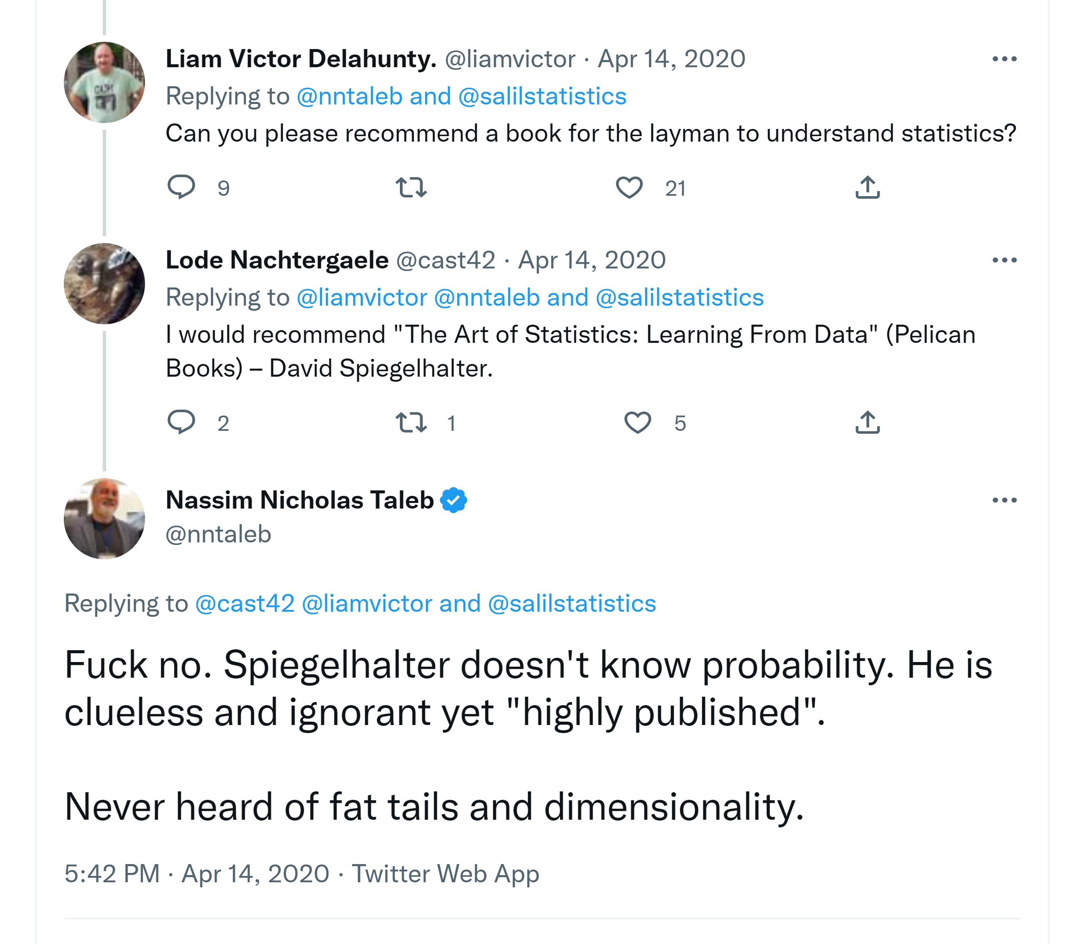The width and height of the screenshot is (1080, 944).
Task: Click Nassim Taleb's verified badge
Action: 454,500
